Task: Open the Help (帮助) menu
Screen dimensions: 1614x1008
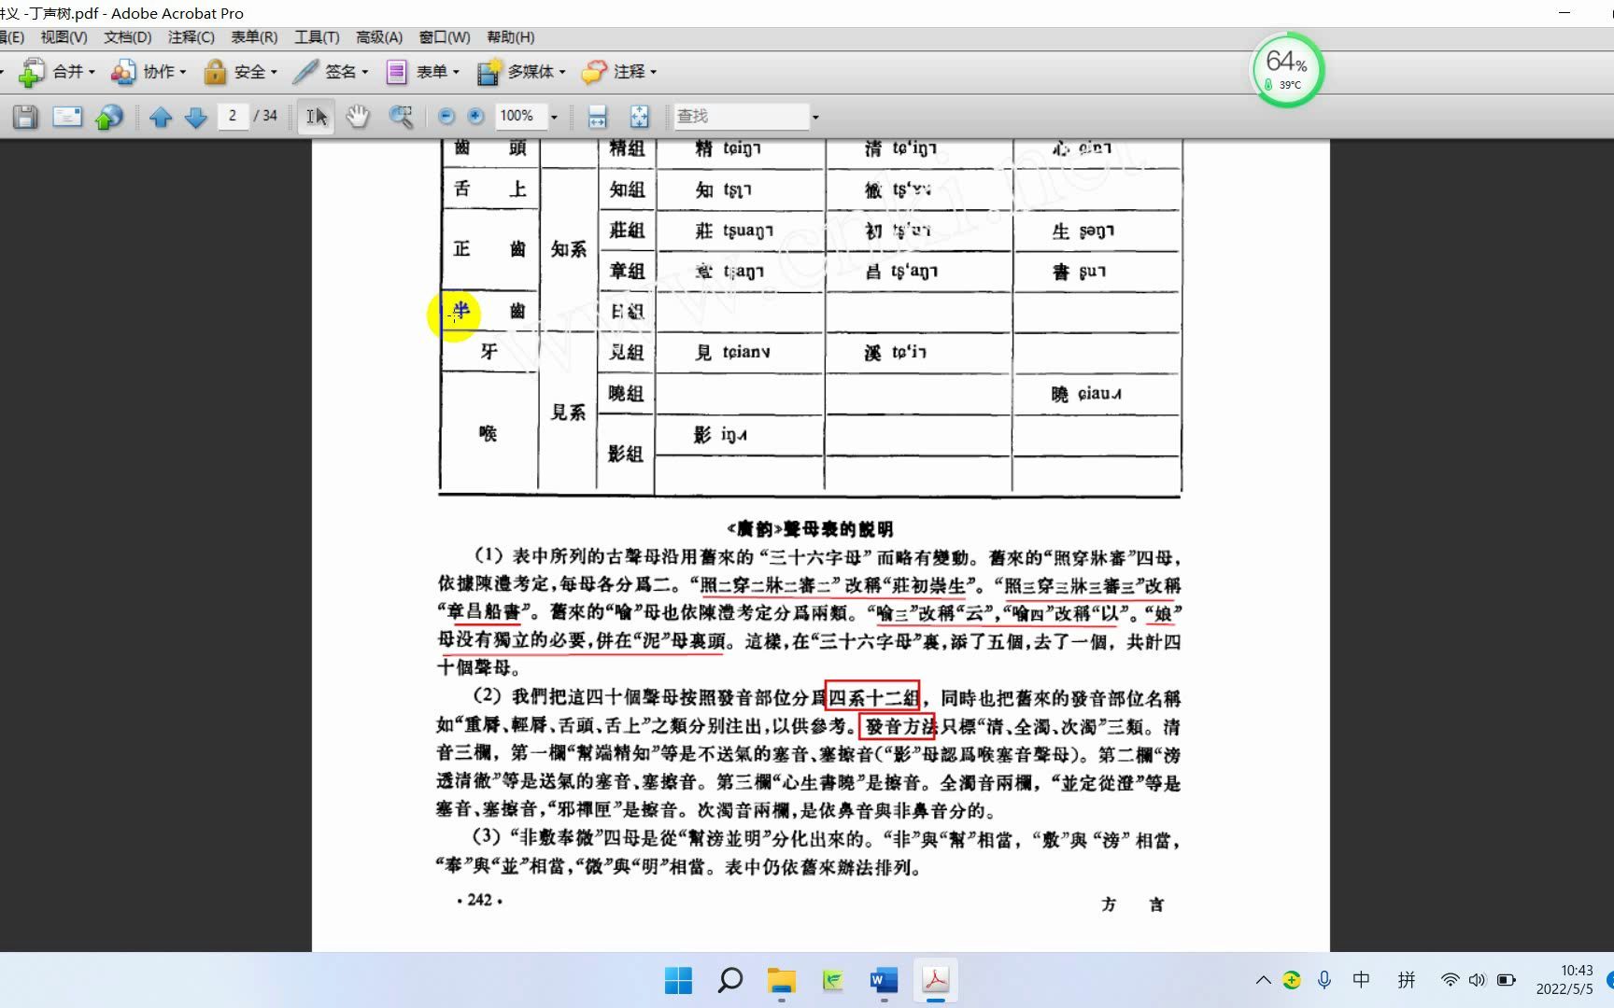Action: pos(511,37)
